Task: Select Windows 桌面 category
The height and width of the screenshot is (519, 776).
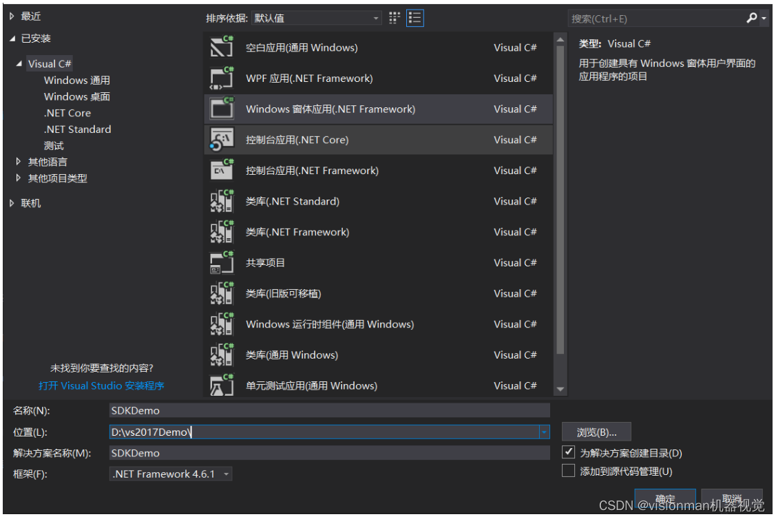Action: coord(76,96)
